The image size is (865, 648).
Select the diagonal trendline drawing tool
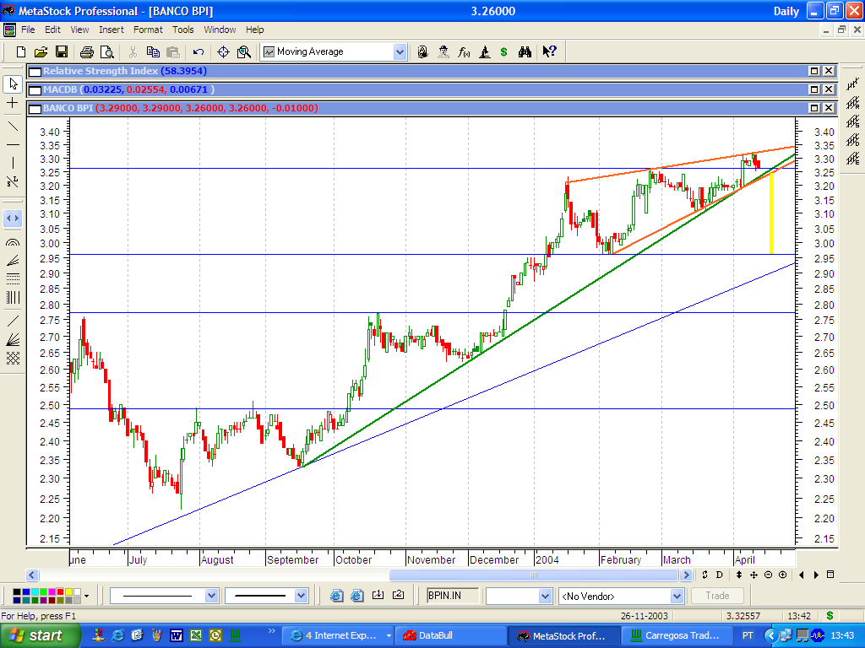pos(13,127)
